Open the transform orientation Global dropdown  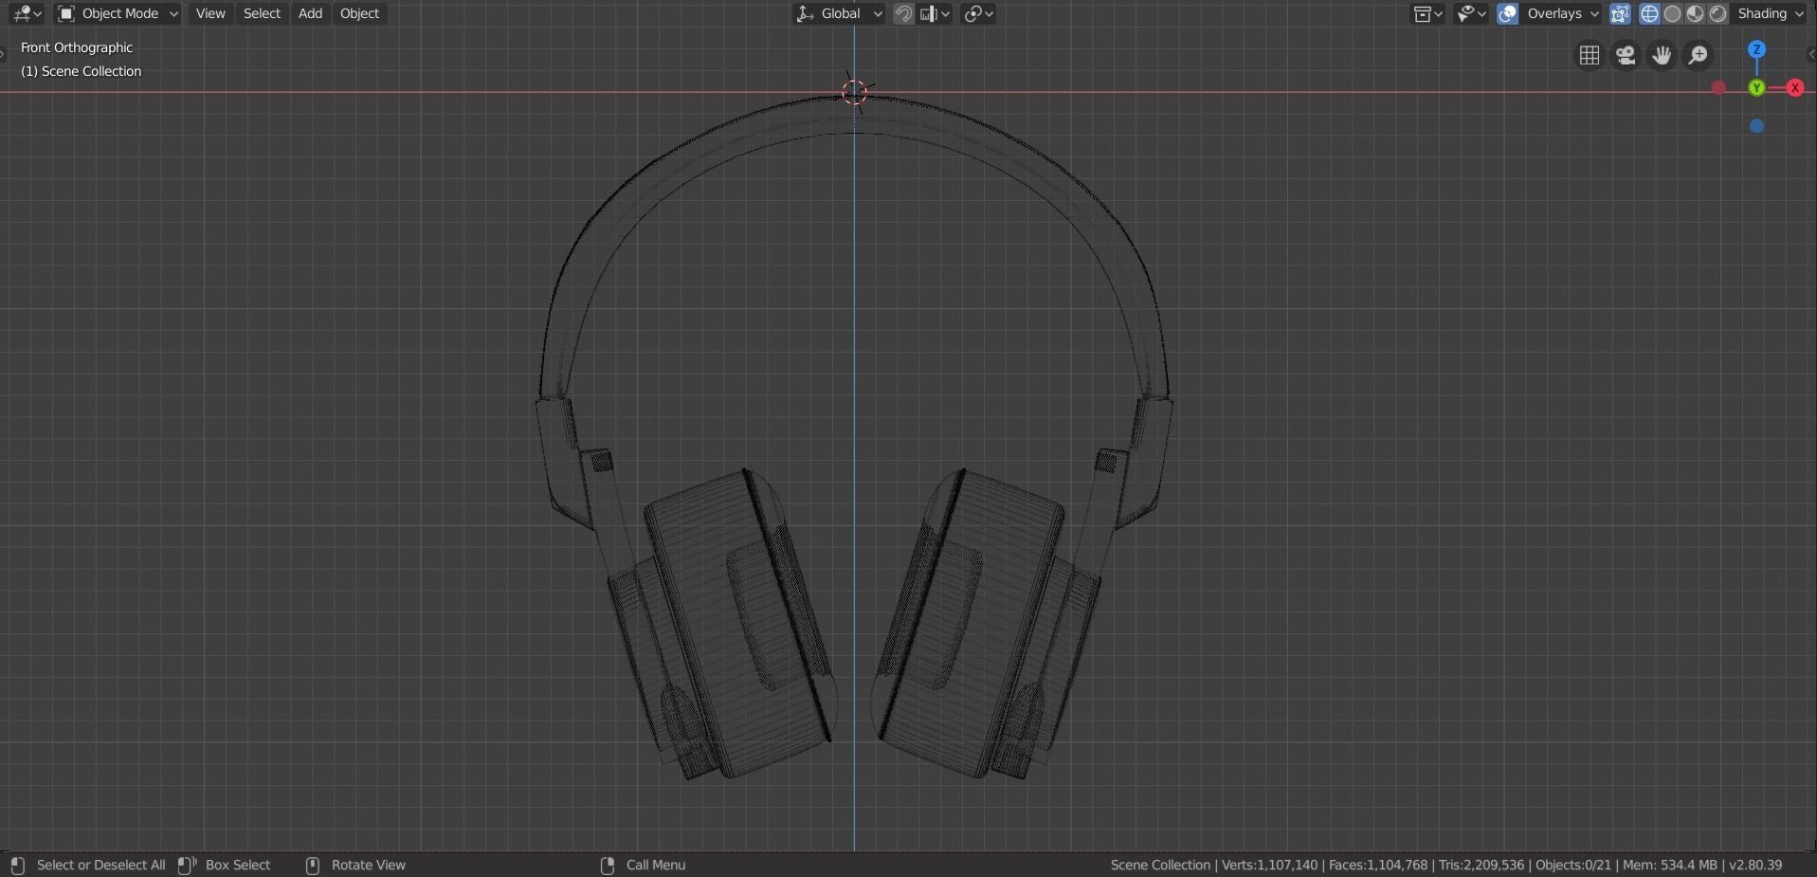(x=838, y=13)
